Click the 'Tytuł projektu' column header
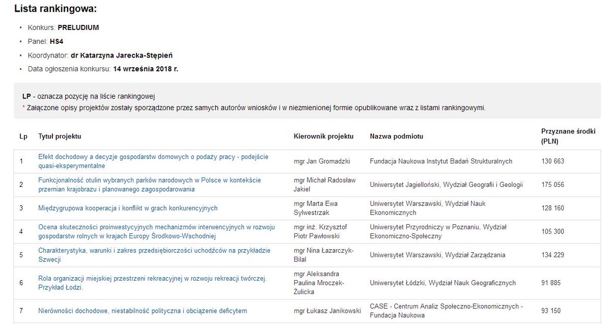611x324 pixels. [x=60, y=136]
